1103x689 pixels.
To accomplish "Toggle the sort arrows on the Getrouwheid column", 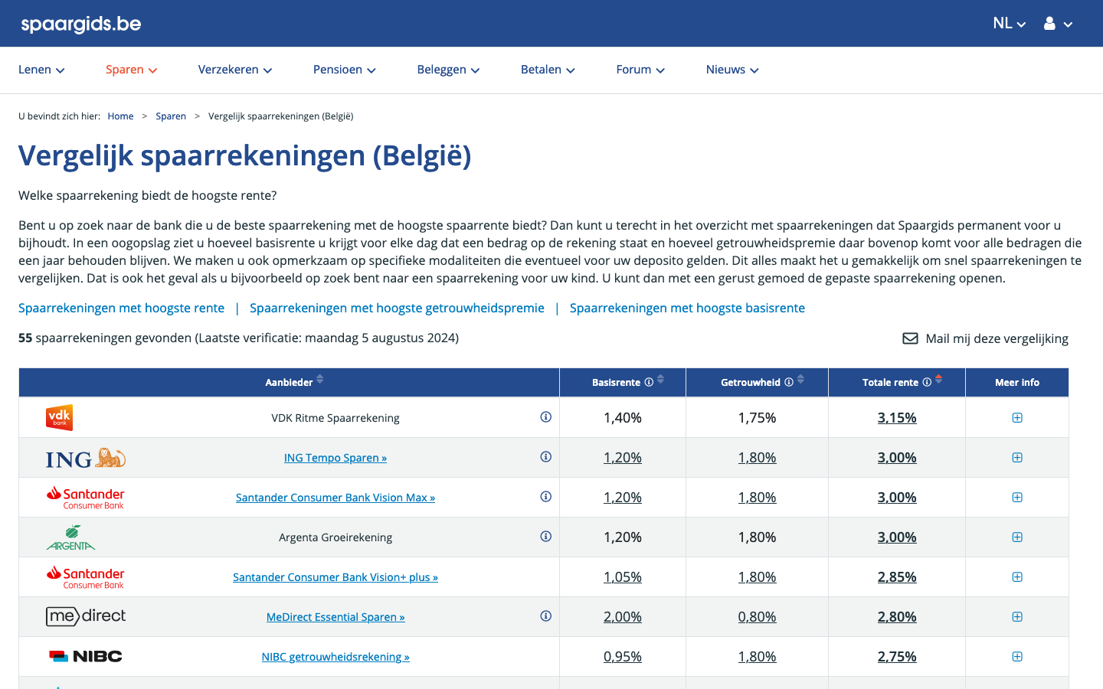I will click(800, 380).
